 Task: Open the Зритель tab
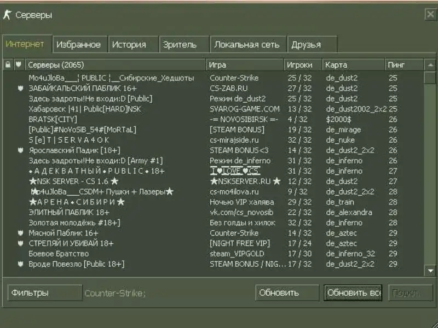tap(184, 44)
